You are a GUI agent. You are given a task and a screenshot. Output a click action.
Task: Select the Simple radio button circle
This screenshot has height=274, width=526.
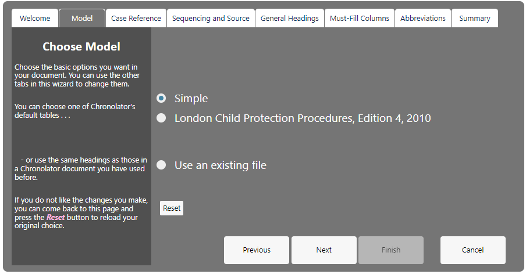(x=161, y=98)
